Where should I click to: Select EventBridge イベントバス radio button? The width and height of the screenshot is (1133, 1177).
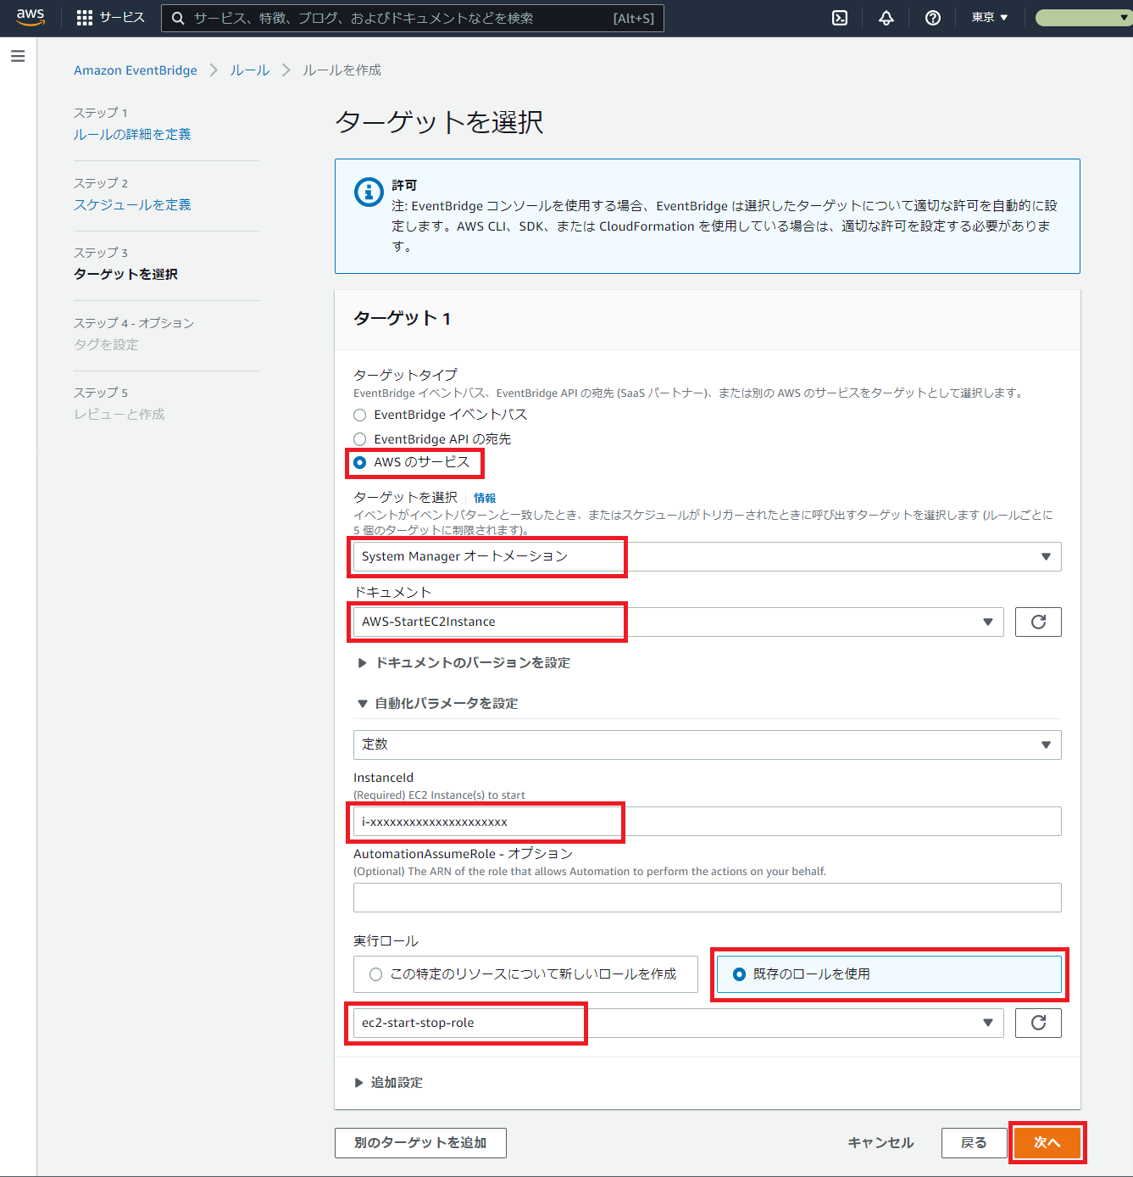[360, 415]
